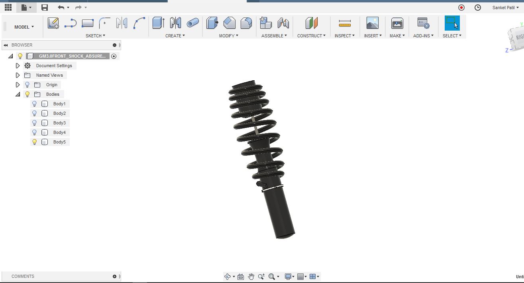Toggle visibility of Body1
Screen dimensions: 524x283
[34, 104]
